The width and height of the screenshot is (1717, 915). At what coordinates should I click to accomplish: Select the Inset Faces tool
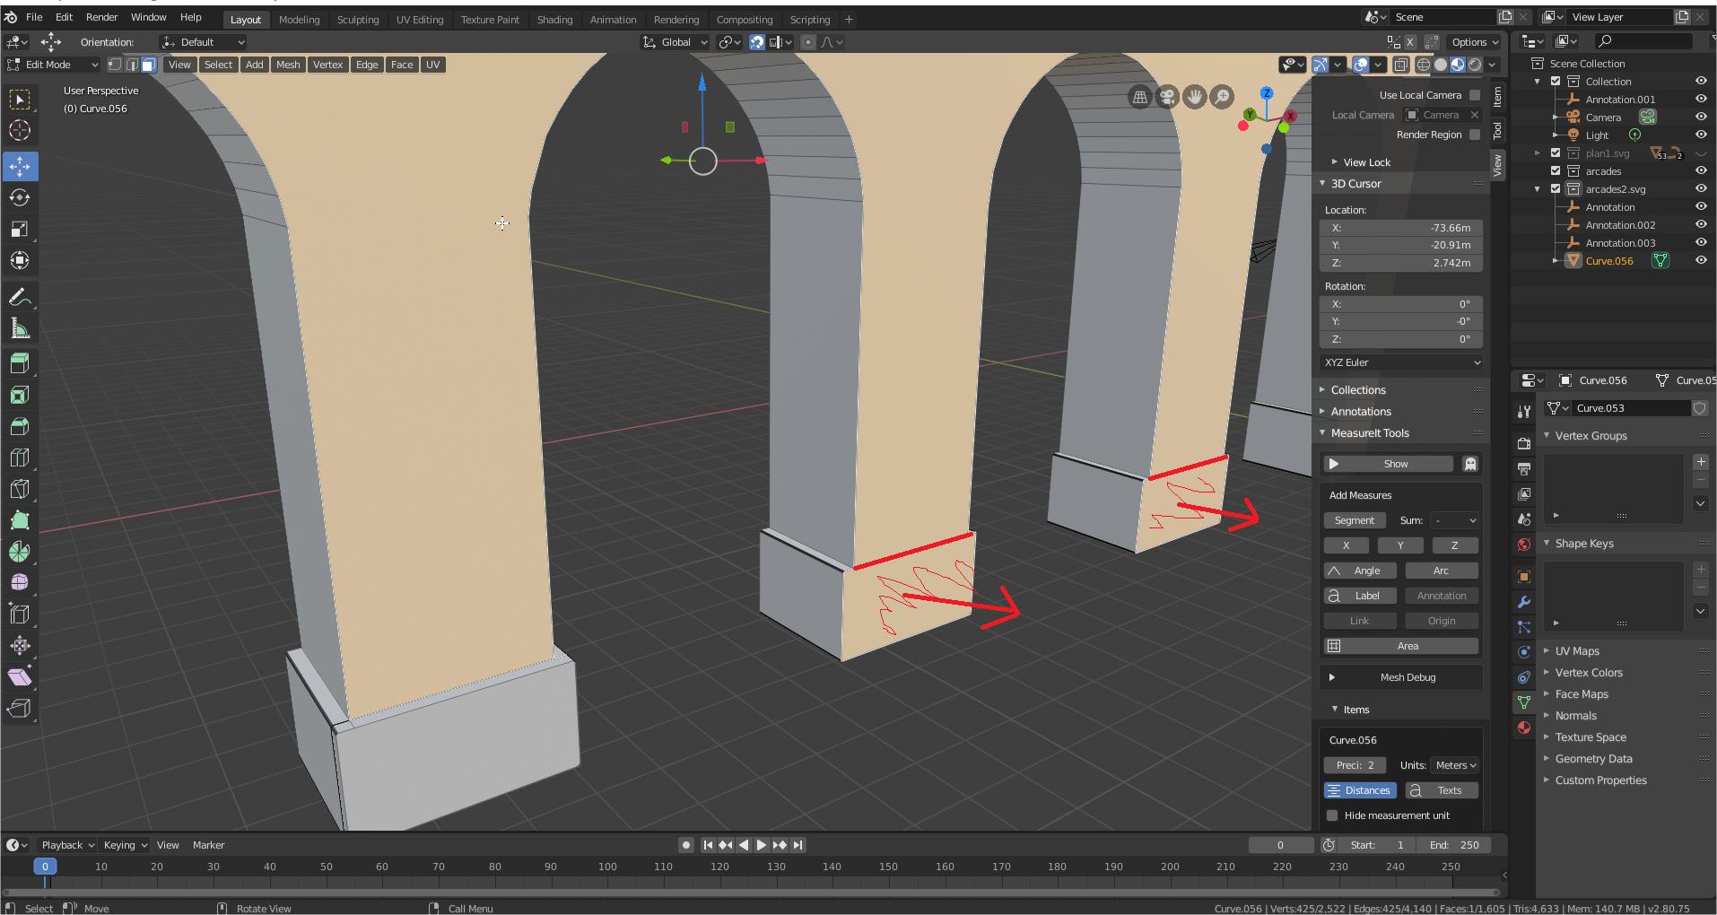20,395
